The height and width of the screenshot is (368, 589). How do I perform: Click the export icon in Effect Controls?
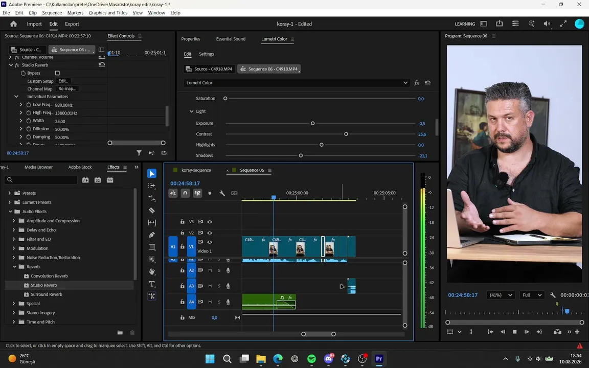[164, 153]
